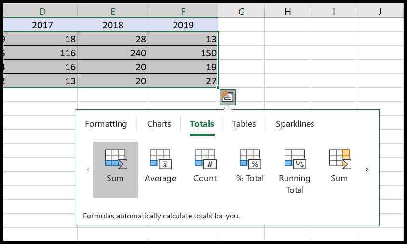This screenshot has width=407, height=244.
Task: Select column D header
Action: 42,12
